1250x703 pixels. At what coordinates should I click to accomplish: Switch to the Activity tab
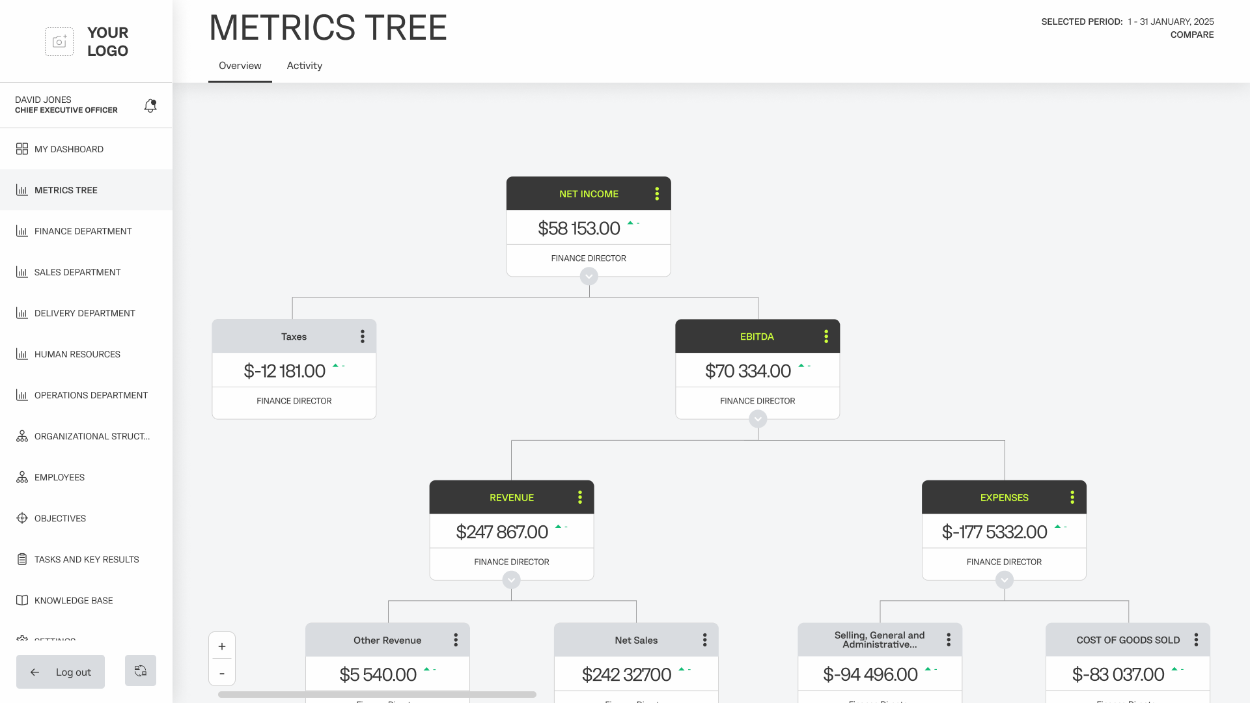[305, 66]
